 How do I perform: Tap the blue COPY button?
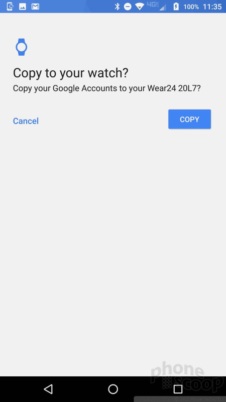coord(189,119)
